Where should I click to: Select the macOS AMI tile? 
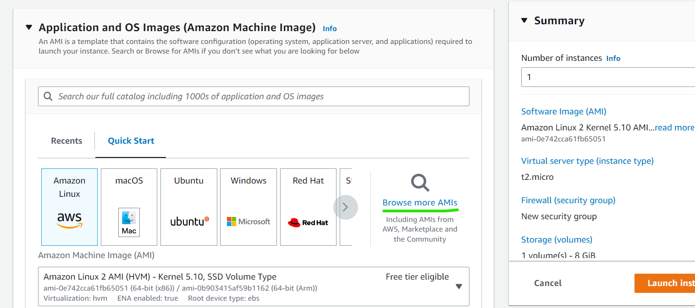[x=129, y=207]
